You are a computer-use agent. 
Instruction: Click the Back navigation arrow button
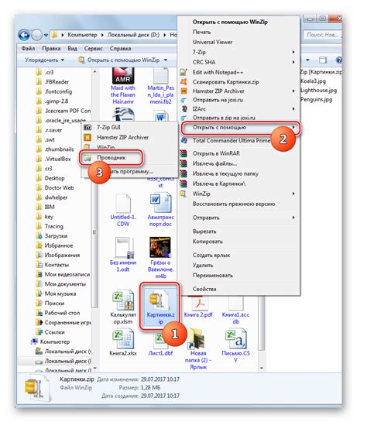[x=24, y=35]
